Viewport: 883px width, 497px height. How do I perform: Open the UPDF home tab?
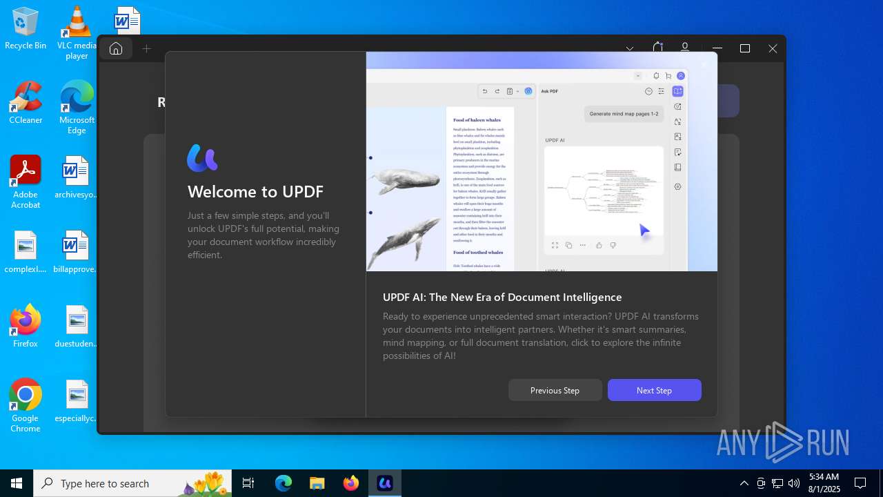coord(116,48)
